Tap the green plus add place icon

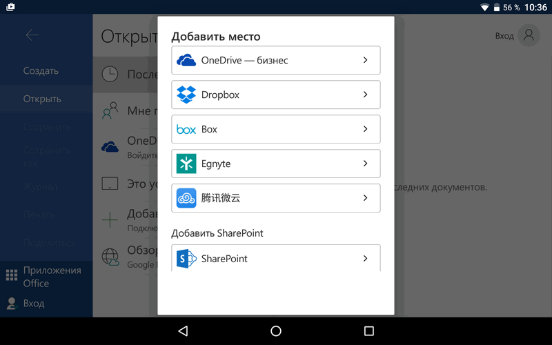point(110,220)
